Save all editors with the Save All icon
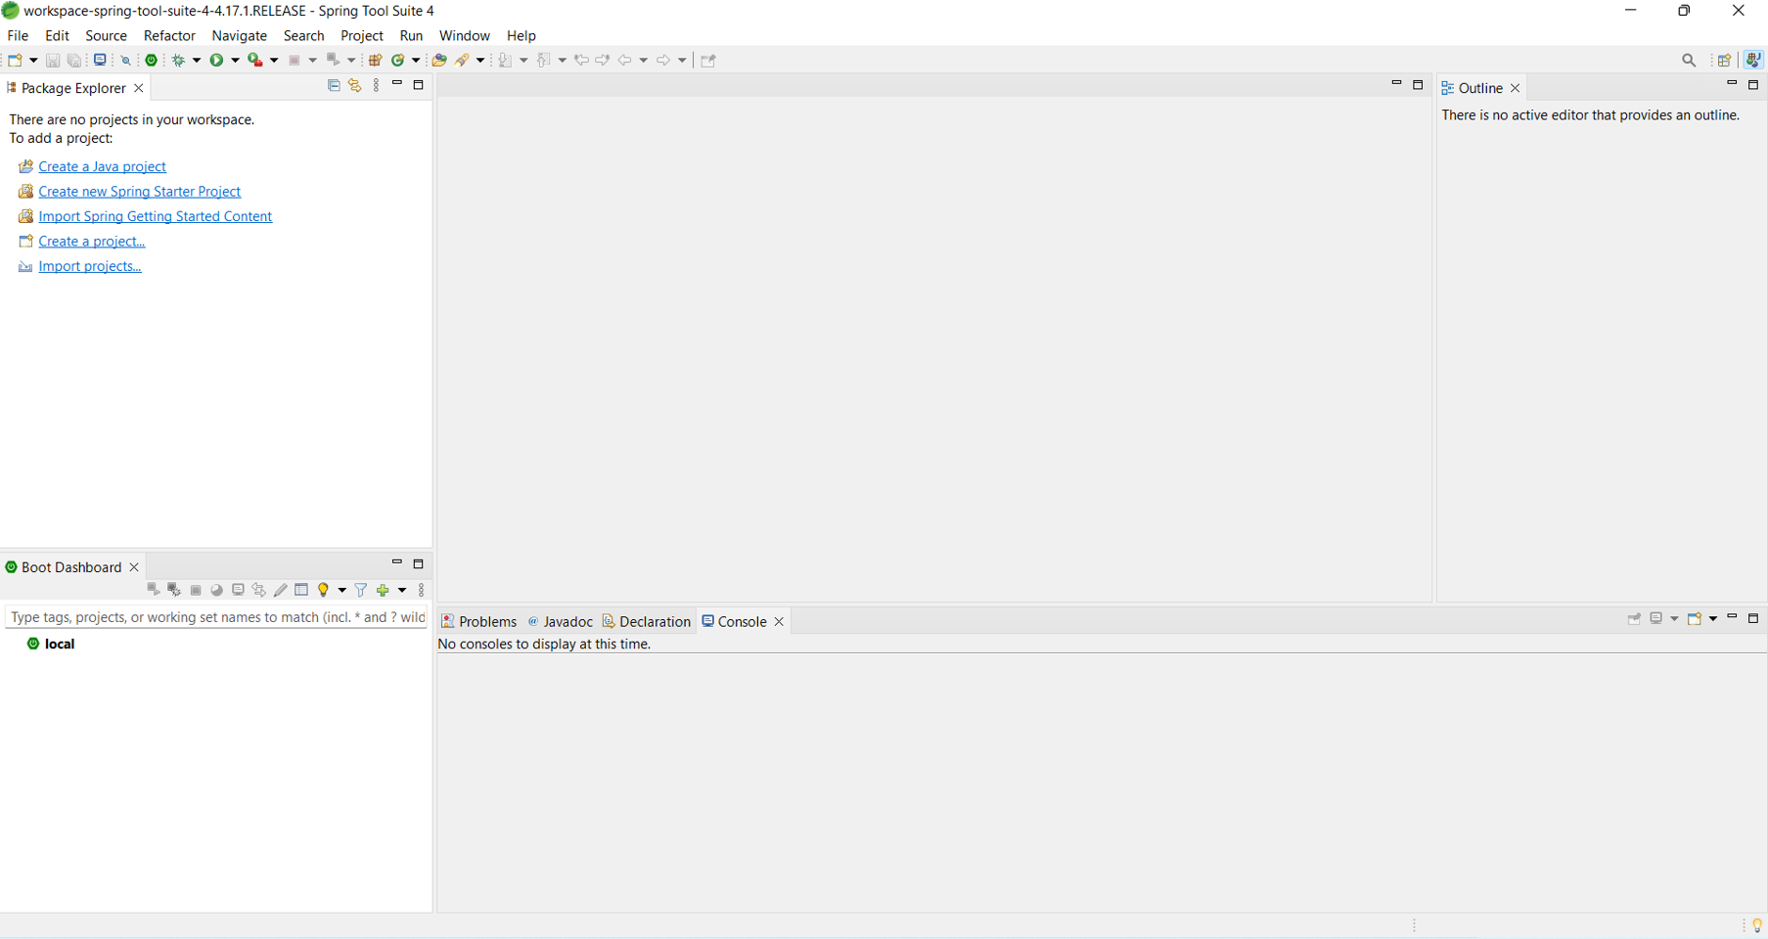Screen dimensions: 1768x939 (x=74, y=60)
